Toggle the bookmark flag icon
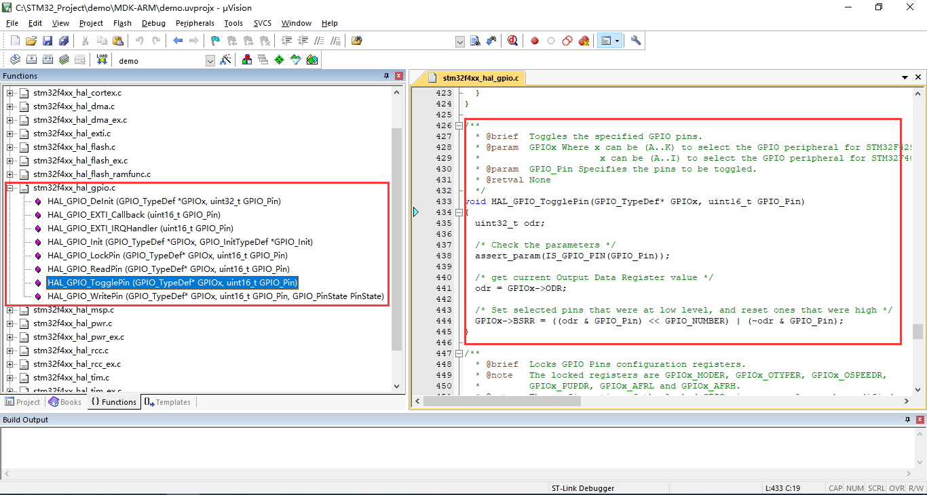 (x=215, y=41)
